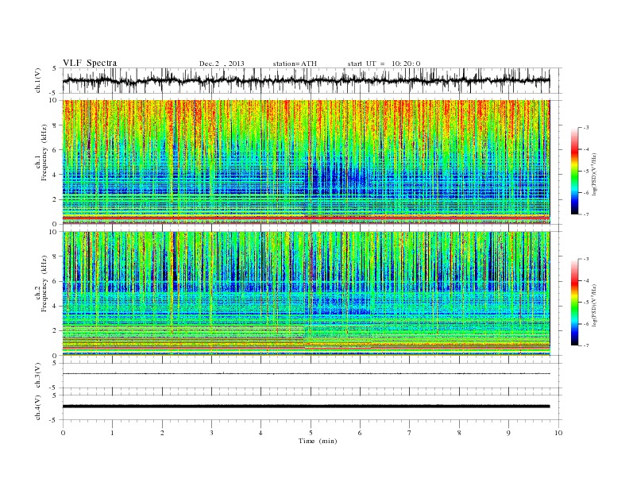Click the ch.1 color bar tick "-5"

click(x=586, y=172)
